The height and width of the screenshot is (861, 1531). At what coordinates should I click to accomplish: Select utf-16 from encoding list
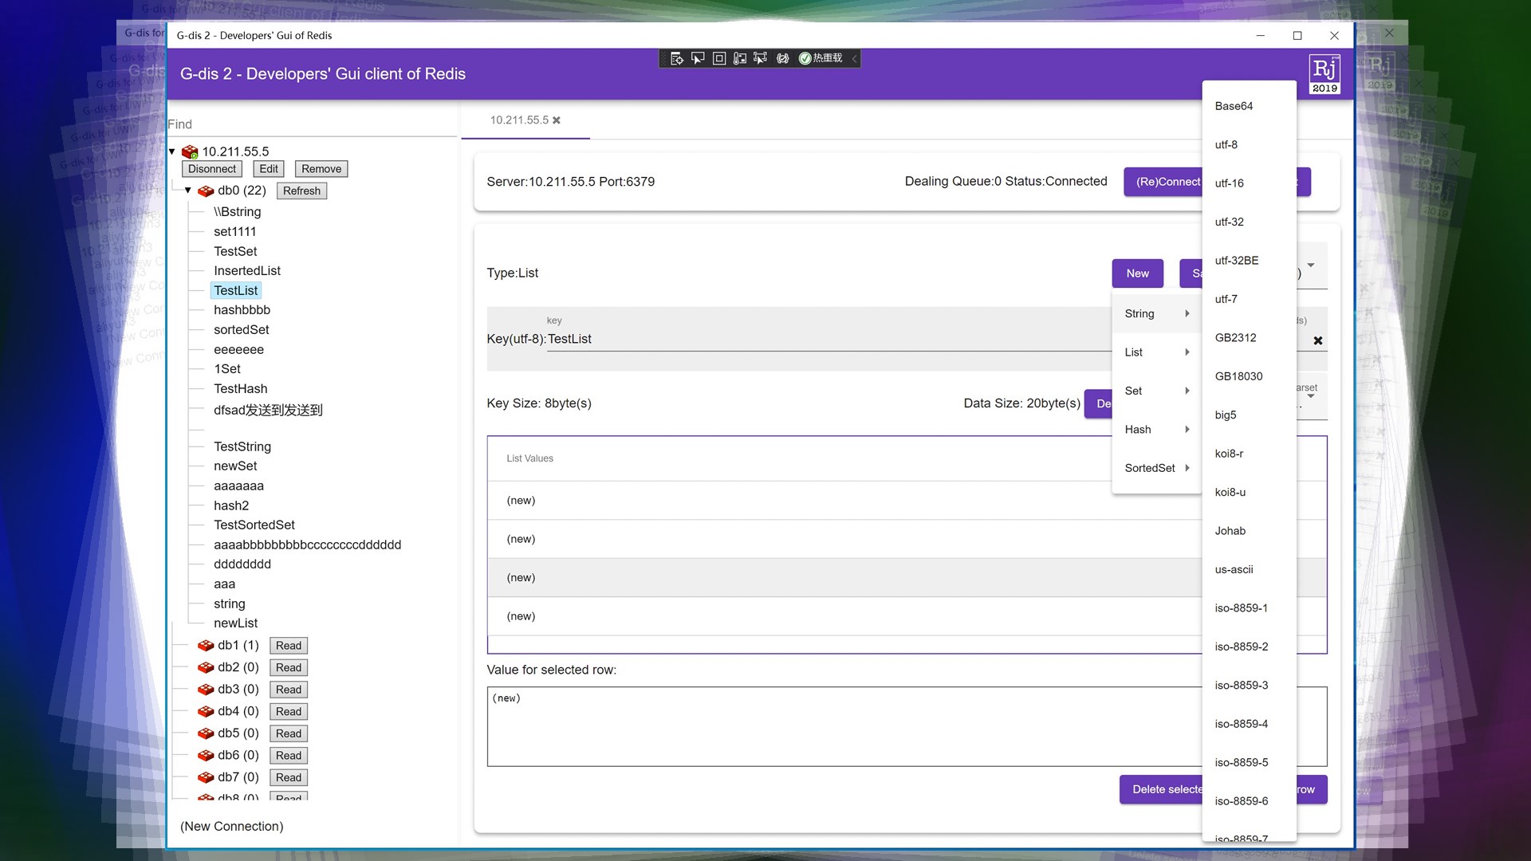pyautogui.click(x=1249, y=183)
